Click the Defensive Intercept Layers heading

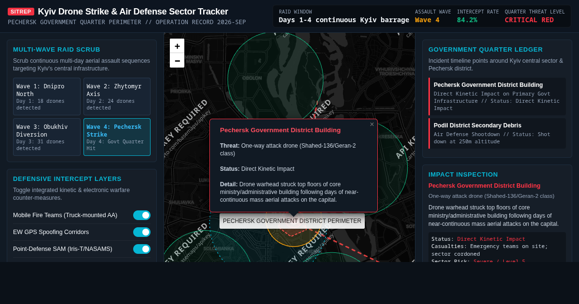(x=67, y=179)
